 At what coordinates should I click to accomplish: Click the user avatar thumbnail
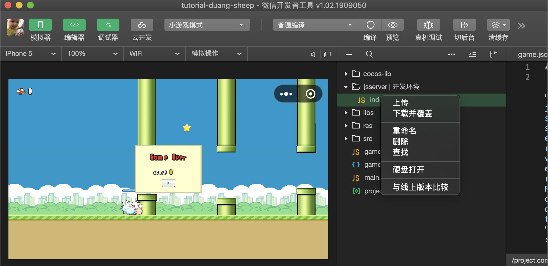point(15,27)
